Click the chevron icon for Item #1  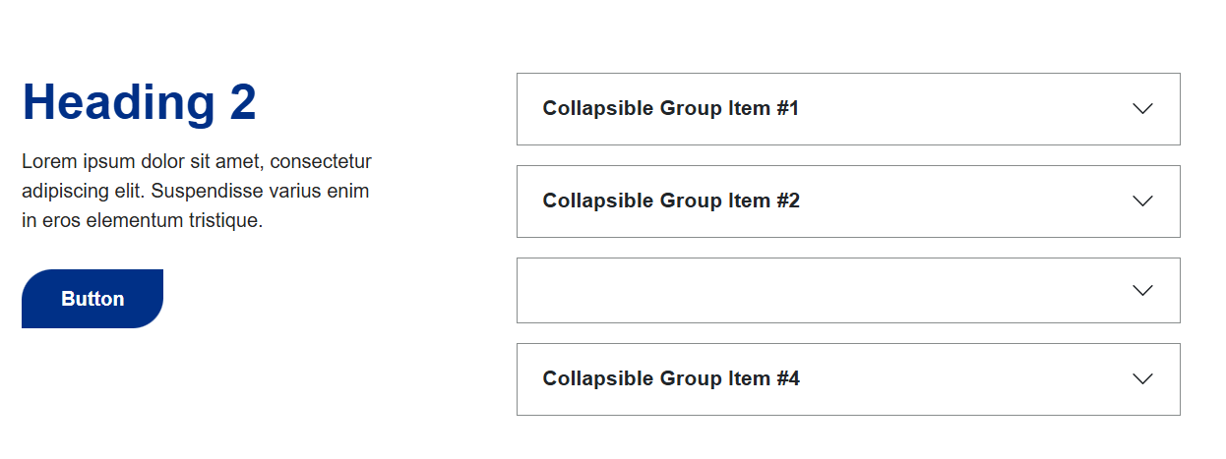click(1142, 109)
